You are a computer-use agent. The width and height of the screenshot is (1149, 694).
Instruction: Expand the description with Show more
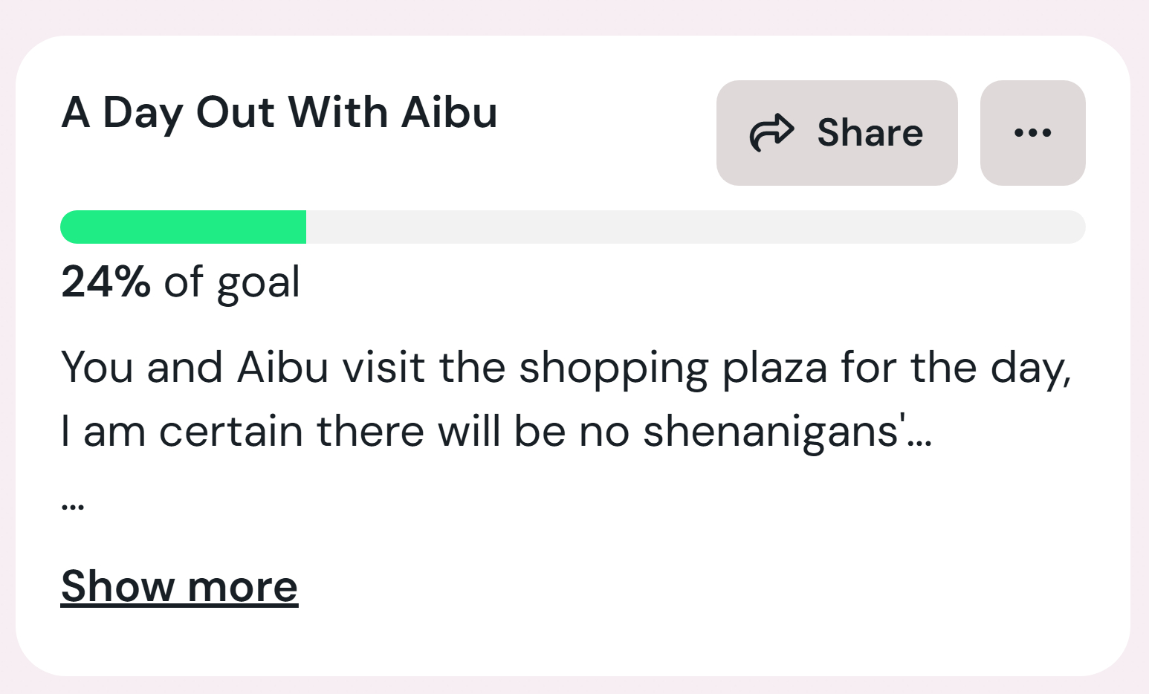[179, 586]
